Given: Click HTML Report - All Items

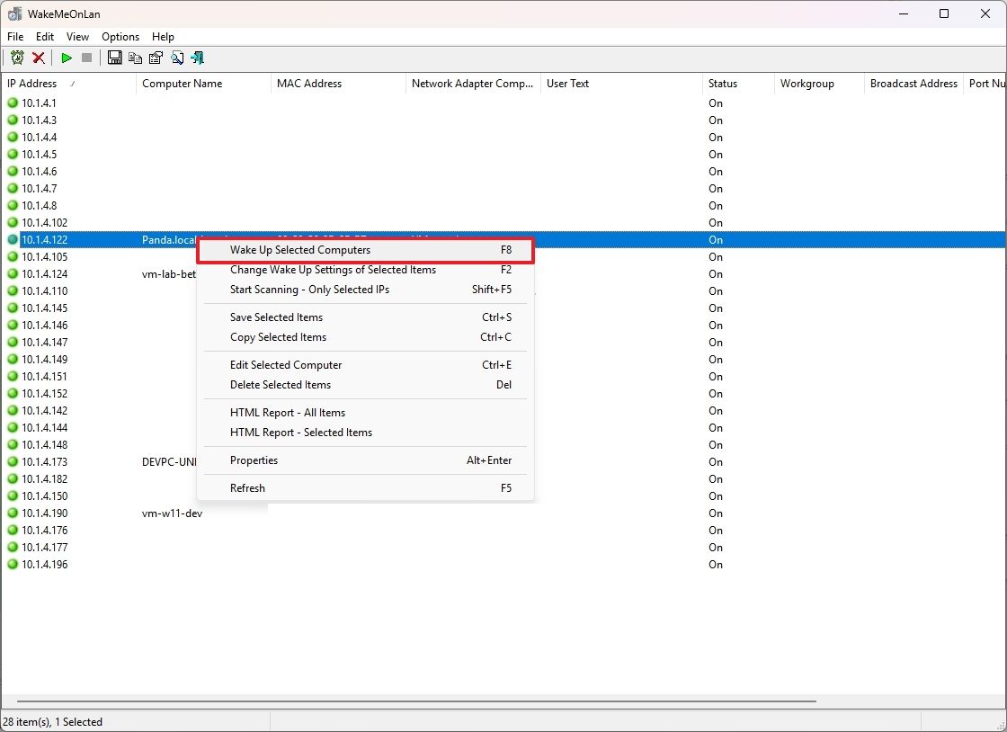Looking at the screenshot, I should pos(288,412).
